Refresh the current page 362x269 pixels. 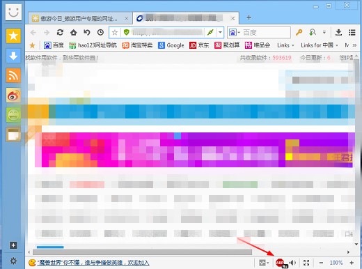60,32
